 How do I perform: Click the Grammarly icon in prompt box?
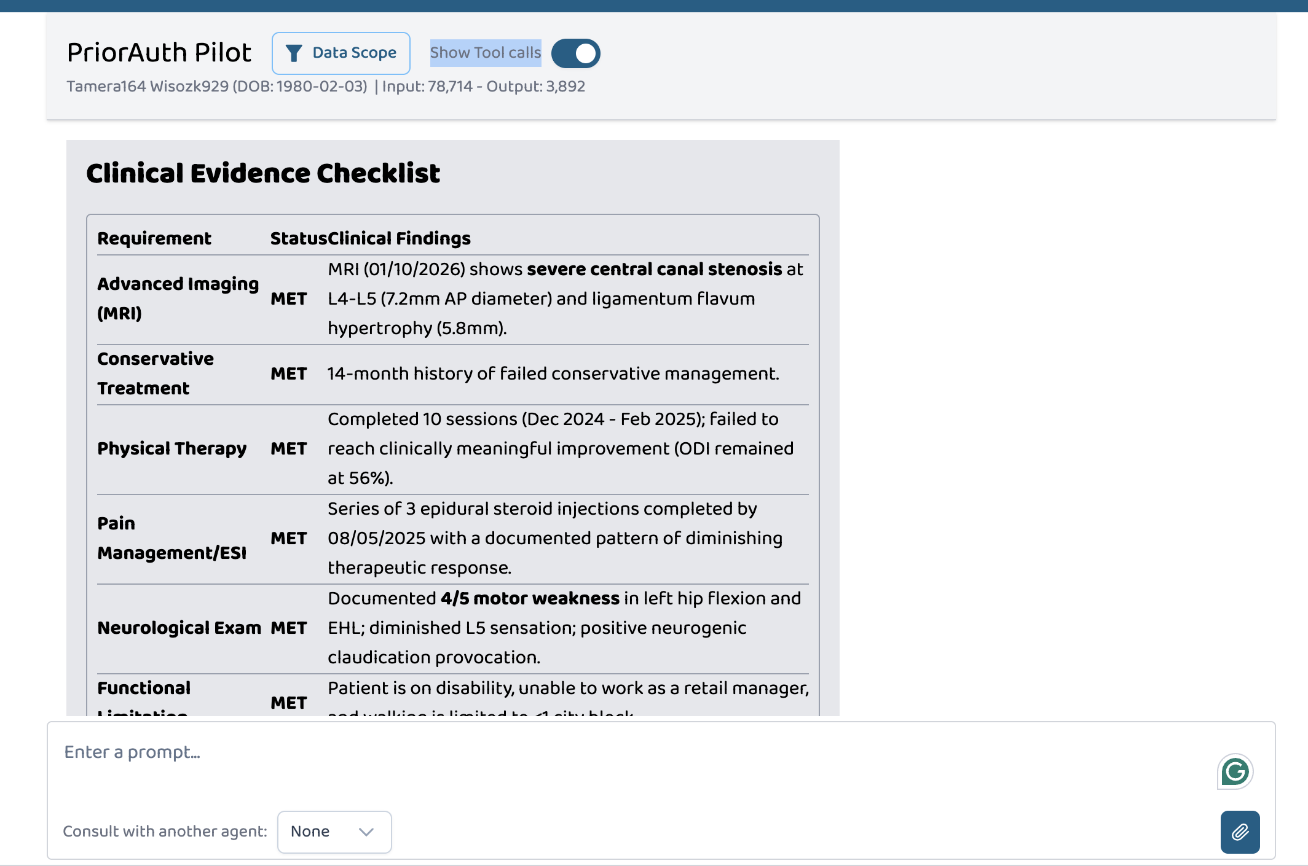[1235, 771]
